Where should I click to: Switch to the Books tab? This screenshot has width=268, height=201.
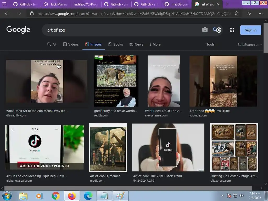(x=116, y=44)
